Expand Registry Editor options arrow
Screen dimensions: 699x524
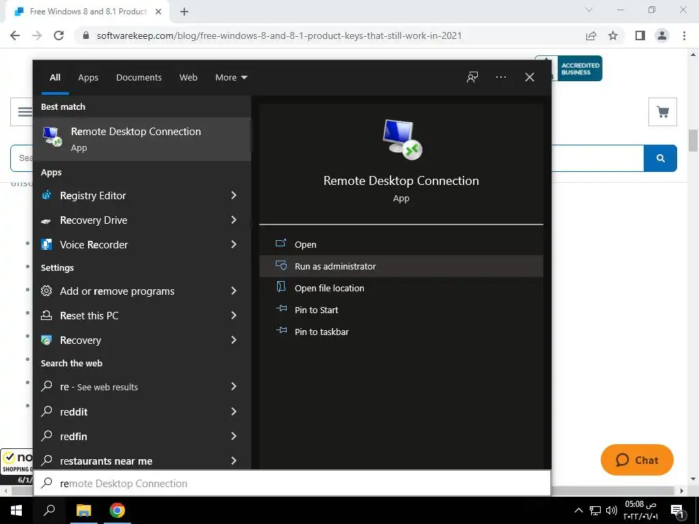[233, 195]
